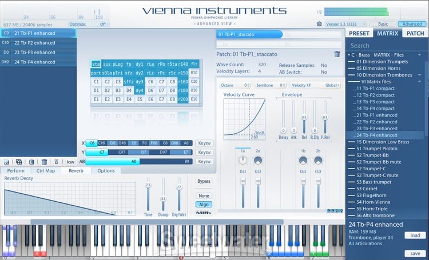Select the Algo reverb mode
The image size is (429, 260).
204,205
